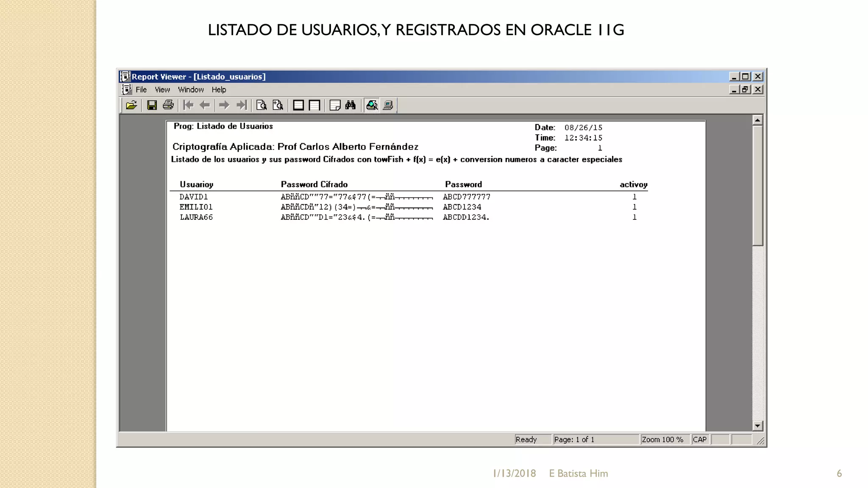Click the encrypted password in LAURA66 row
The width and height of the screenshot is (868, 488).
(356, 217)
